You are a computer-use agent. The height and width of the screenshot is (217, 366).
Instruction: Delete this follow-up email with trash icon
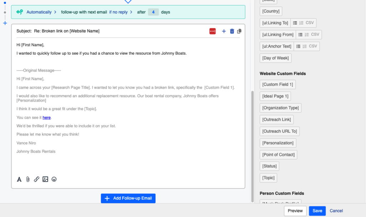pos(232,31)
